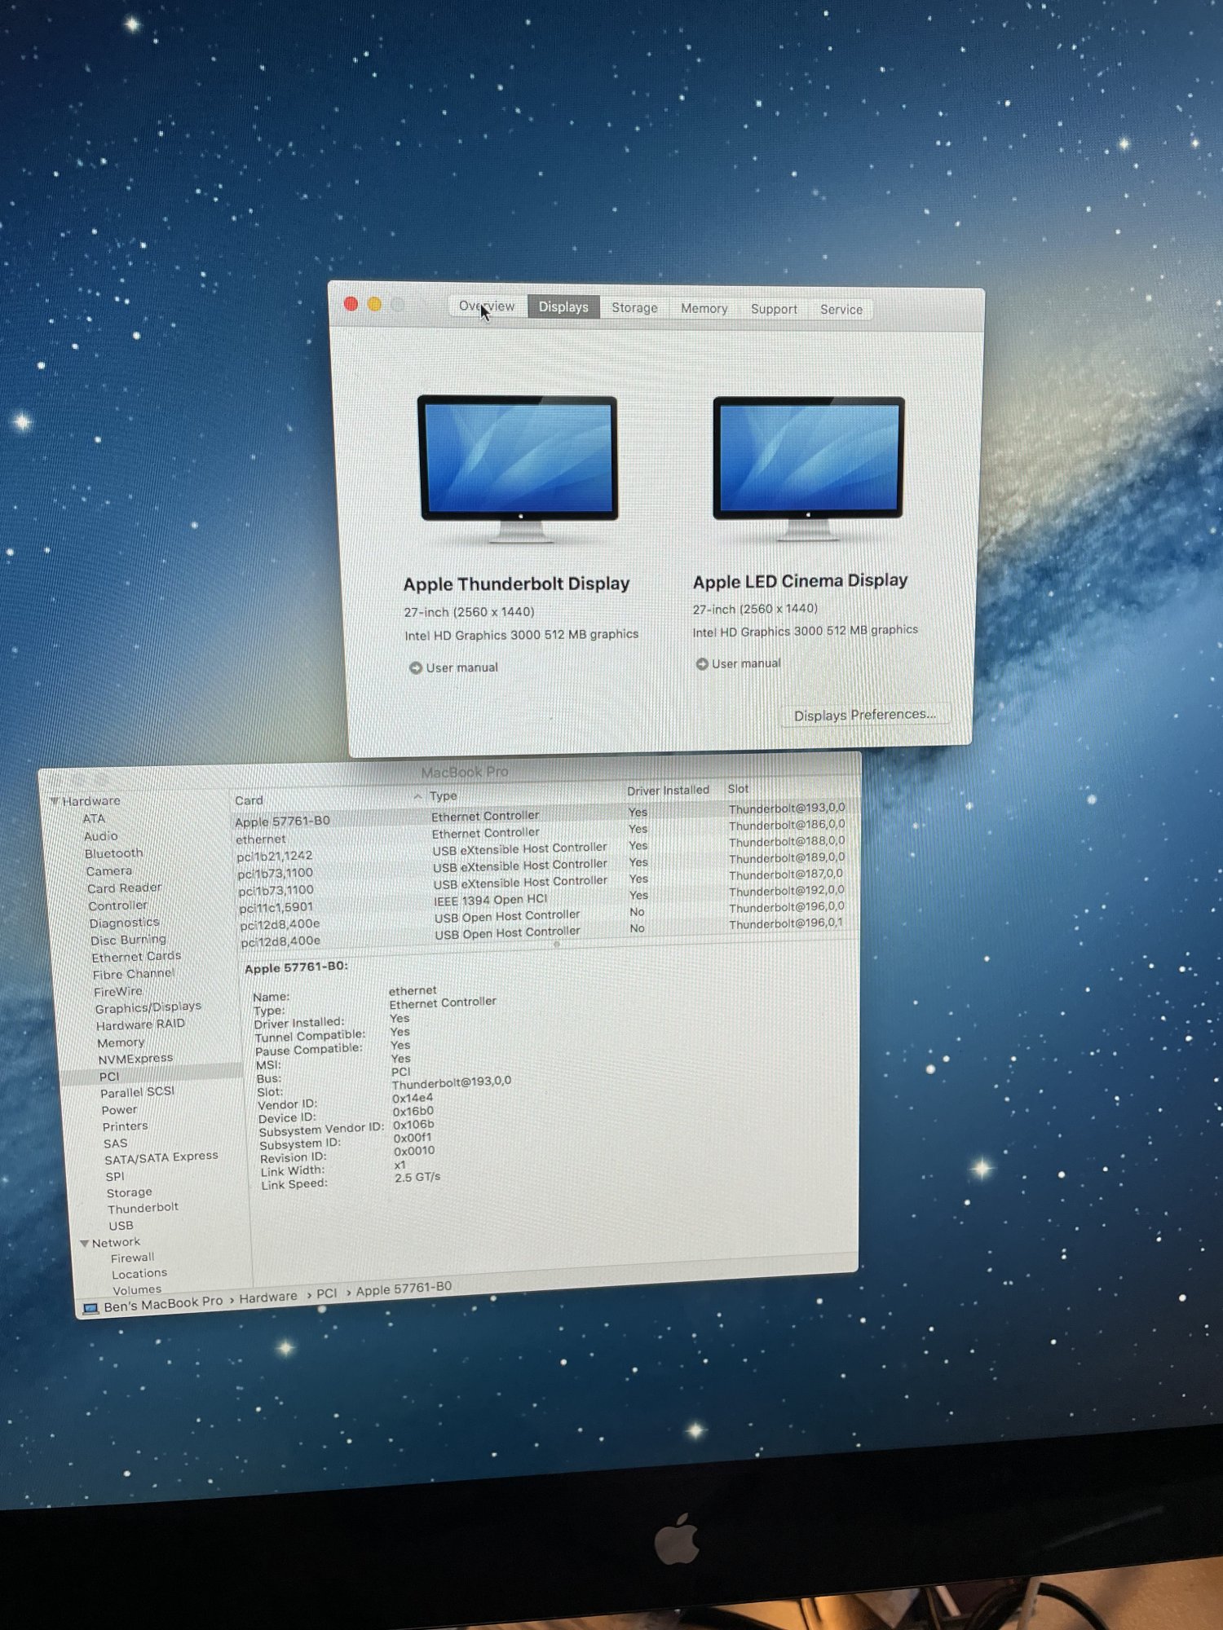Select Locations under Network
This screenshot has width=1223, height=1630.
pos(139,1274)
